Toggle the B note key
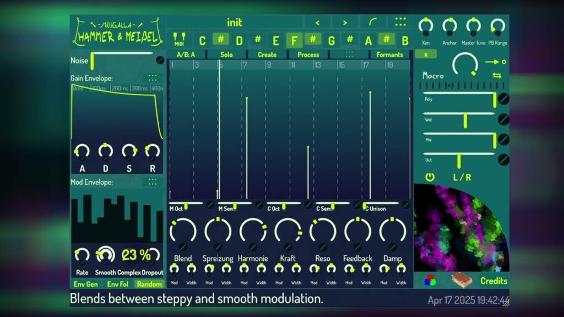The image size is (564, 317). pyautogui.click(x=405, y=41)
